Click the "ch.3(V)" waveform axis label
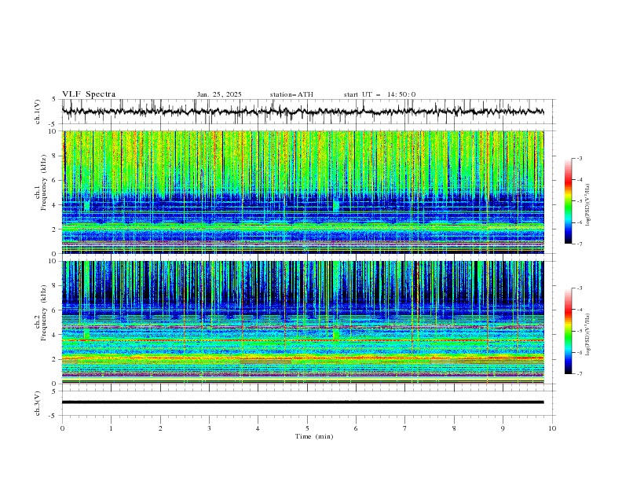 point(37,403)
